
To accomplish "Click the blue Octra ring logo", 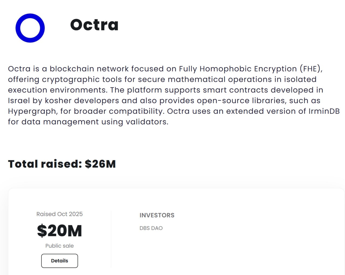I will (x=30, y=28).
